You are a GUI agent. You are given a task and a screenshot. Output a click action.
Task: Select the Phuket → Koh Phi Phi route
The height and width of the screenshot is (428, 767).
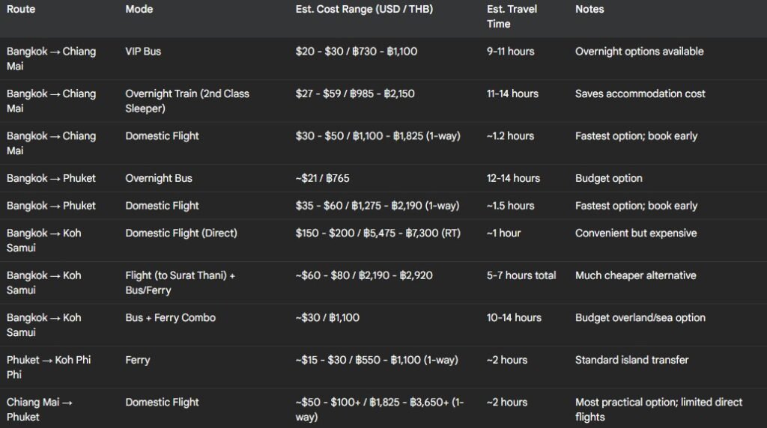click(49, 367)
